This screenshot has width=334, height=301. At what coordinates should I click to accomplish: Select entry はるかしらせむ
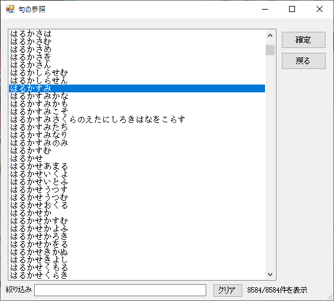coord(137,73)
